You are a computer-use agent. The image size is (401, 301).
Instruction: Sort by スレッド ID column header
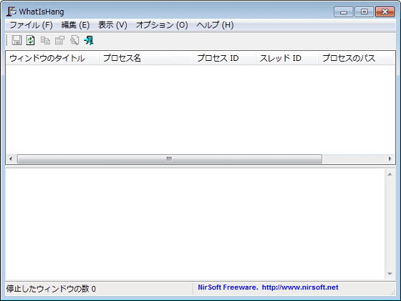click(287, 58)
